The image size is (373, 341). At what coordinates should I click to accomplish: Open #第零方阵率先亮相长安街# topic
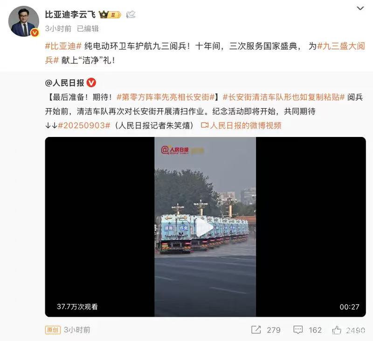tap(166, 97)
